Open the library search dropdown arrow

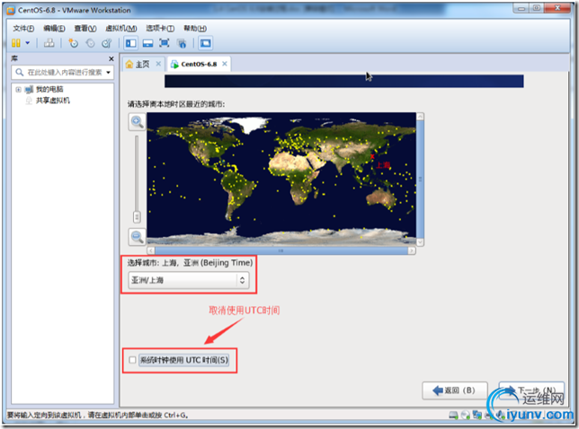pos(108,72)
